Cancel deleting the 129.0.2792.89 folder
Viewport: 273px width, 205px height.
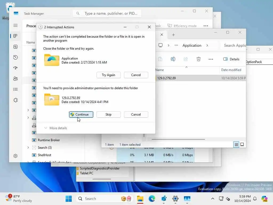[136, 115]
